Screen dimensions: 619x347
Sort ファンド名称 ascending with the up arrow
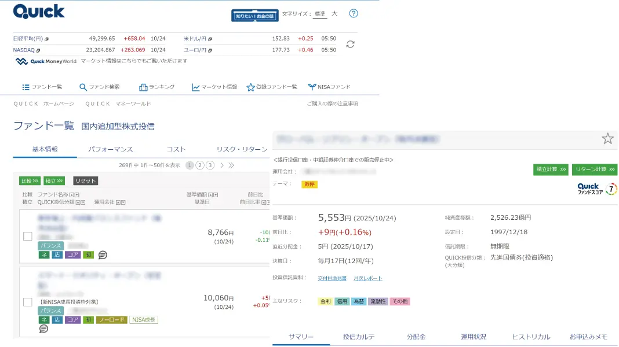tap(72, 194)
